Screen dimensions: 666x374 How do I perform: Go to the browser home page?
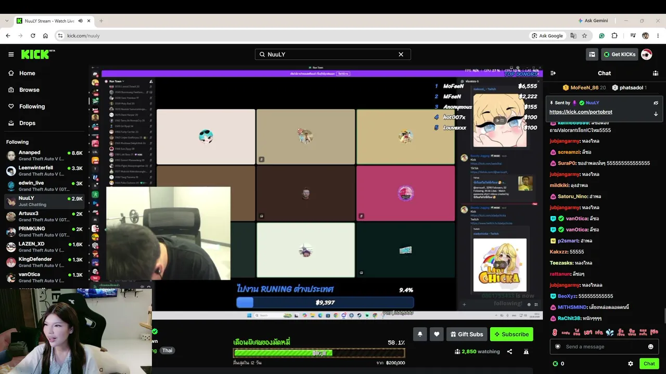click(45, 36)
